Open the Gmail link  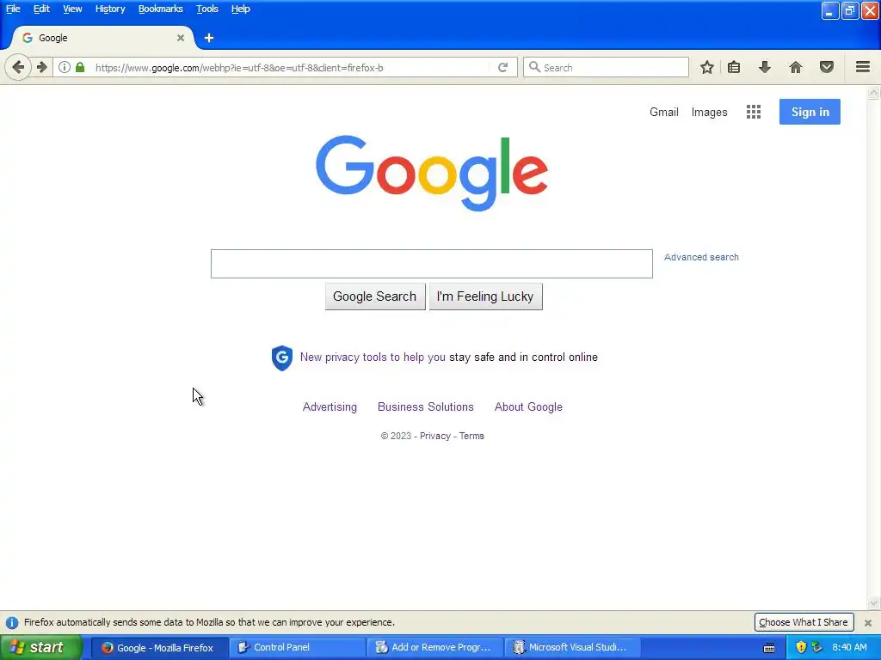664,113
